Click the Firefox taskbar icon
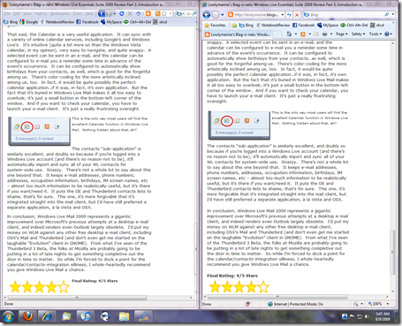Viewport: 402px width, 326px height. click(27, 316)
